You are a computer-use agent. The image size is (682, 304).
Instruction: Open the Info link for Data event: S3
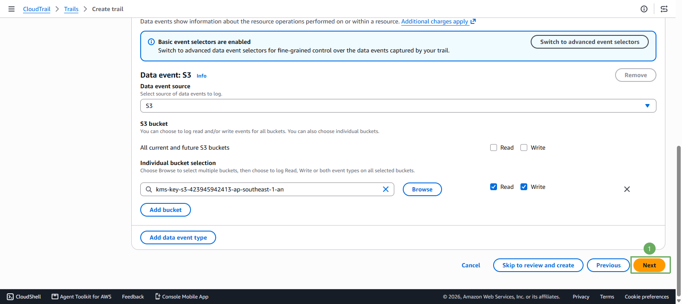coord(202,76)
